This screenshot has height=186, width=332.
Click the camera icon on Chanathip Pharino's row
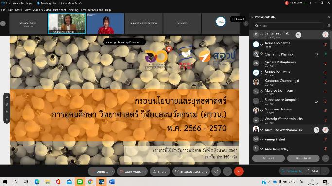[x=316, y=54]
